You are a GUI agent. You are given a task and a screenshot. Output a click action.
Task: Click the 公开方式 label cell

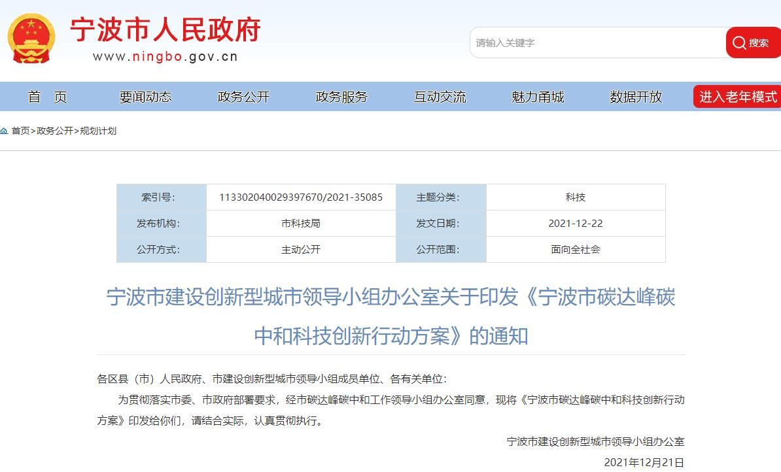pyautogui.click(x=162, y=250)
